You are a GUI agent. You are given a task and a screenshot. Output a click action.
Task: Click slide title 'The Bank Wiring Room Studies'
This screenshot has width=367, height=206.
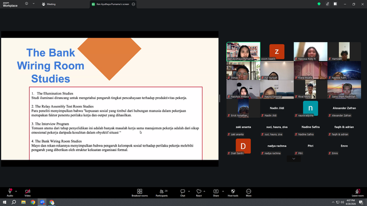(x=50, y=66)
